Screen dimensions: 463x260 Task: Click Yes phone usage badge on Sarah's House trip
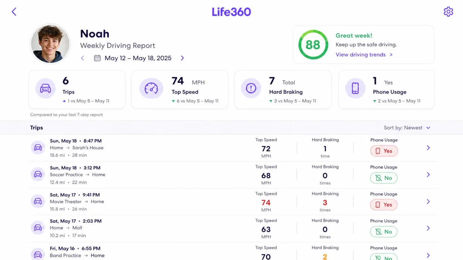pyautogui.click(x=384, y=151)
